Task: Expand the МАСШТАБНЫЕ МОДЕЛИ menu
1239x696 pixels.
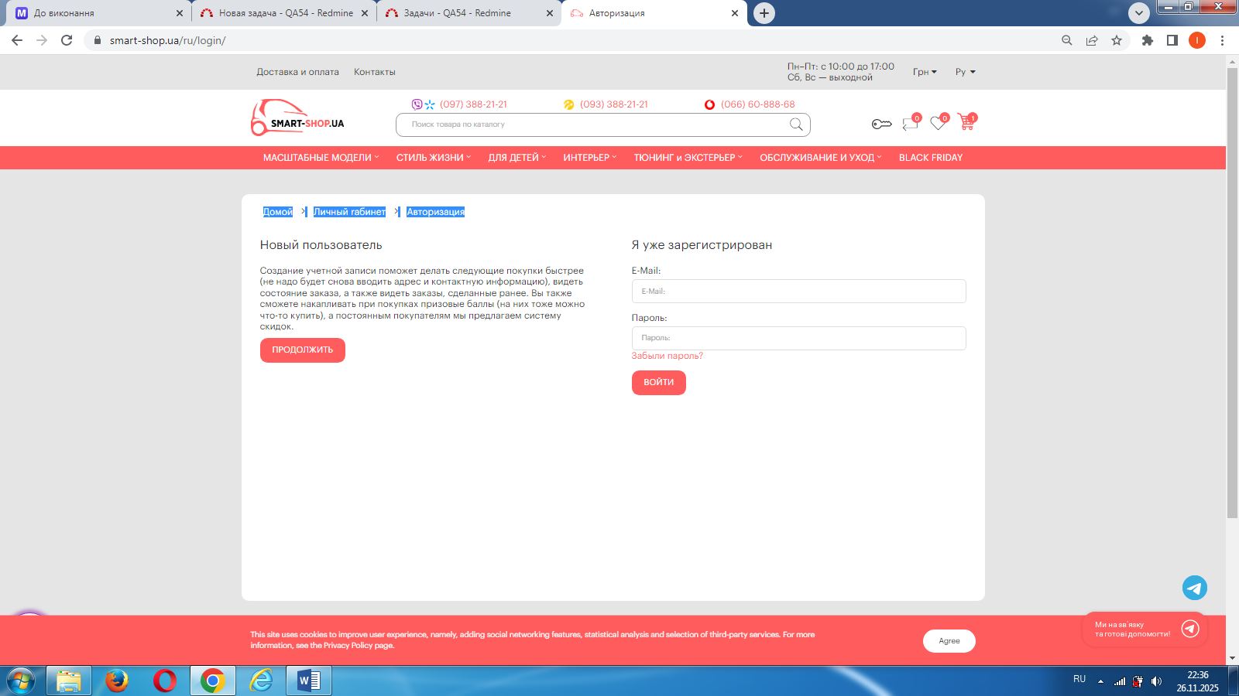Action: coord(321,158)
